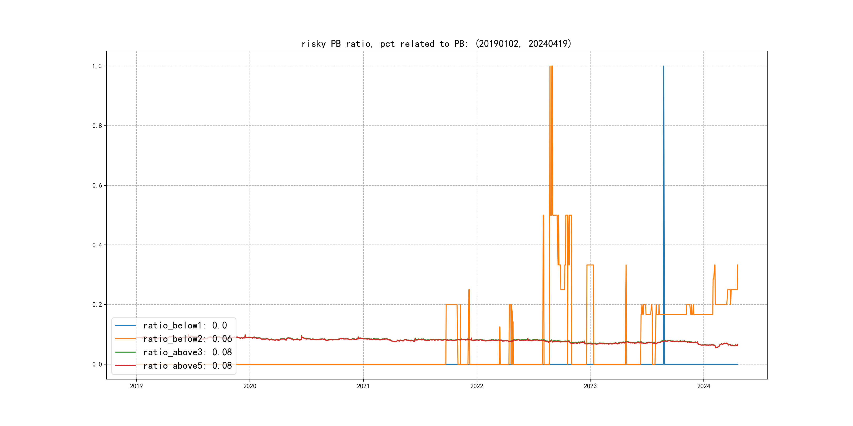Select the 'ratio_below1: 0.0' legend label
Image resolution: width=853 pixels, height=426 pixels.
(185, 326)
